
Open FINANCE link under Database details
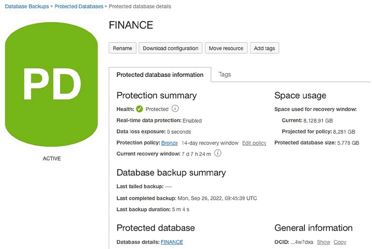point(172,242)
